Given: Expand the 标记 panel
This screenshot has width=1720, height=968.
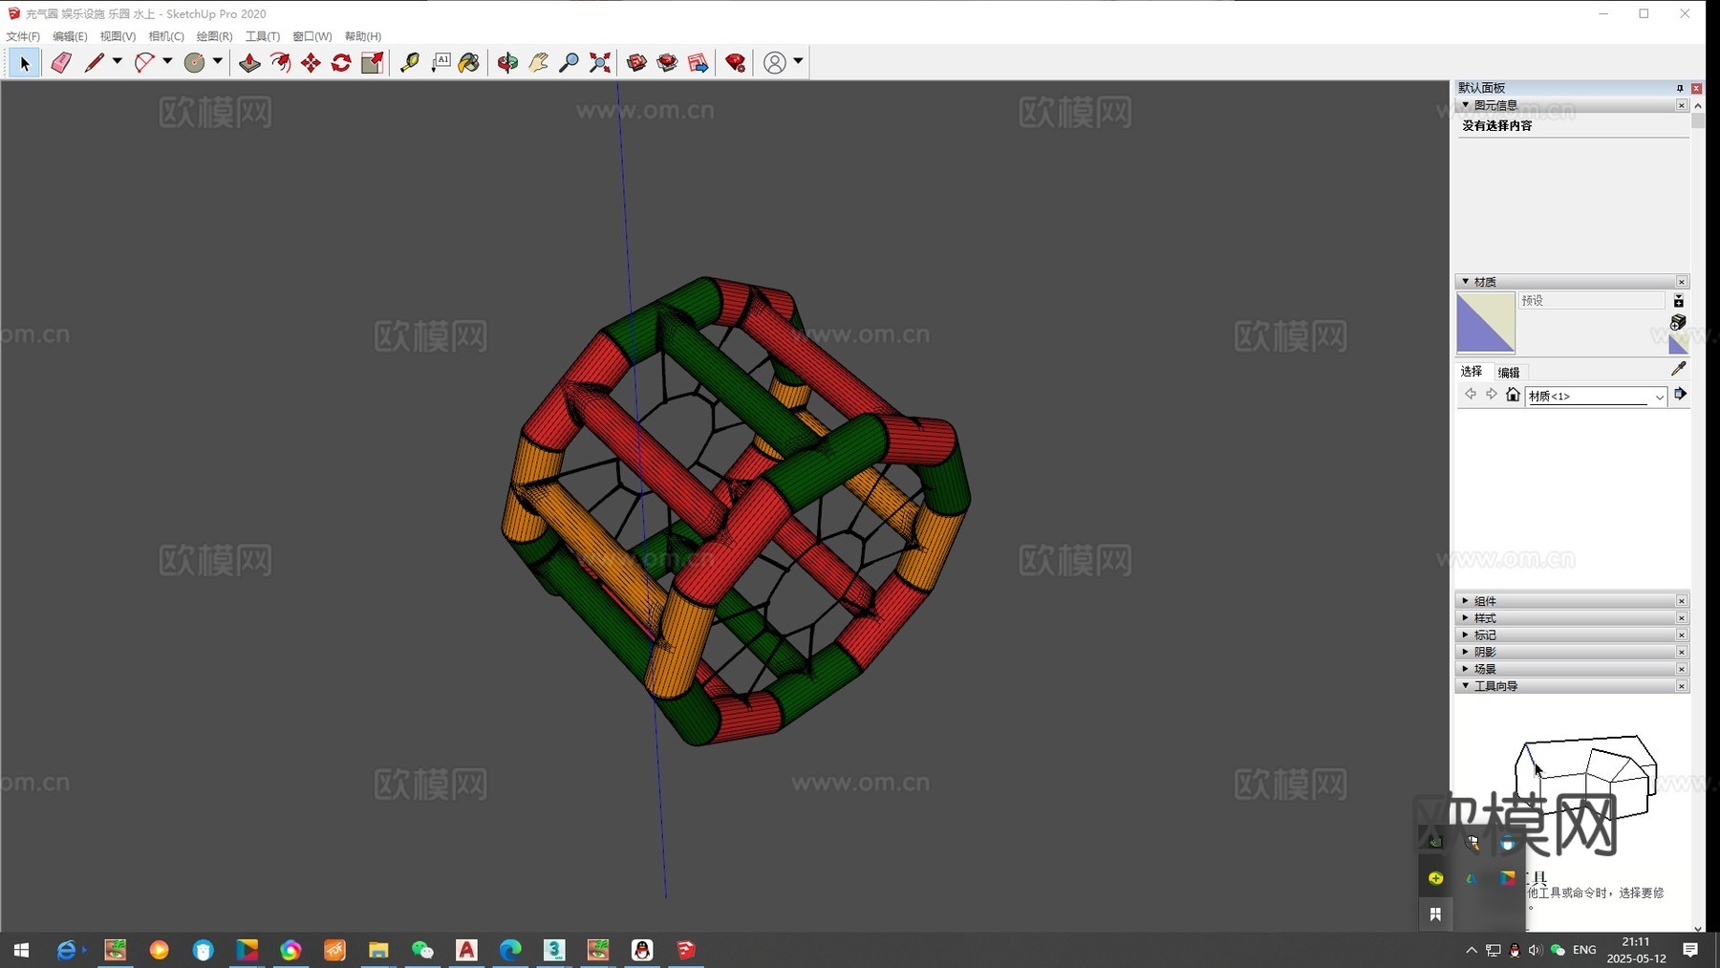Looking at the screenshot, I should 1466,635.
